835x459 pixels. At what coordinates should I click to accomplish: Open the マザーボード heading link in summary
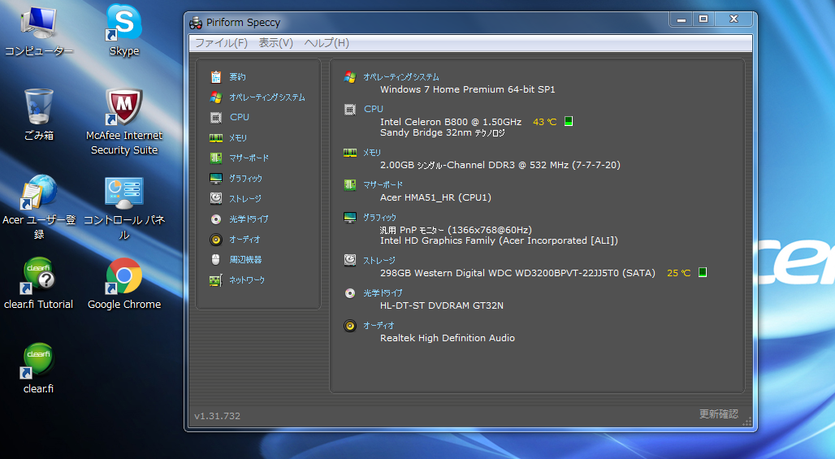click(x=383, y=184)
